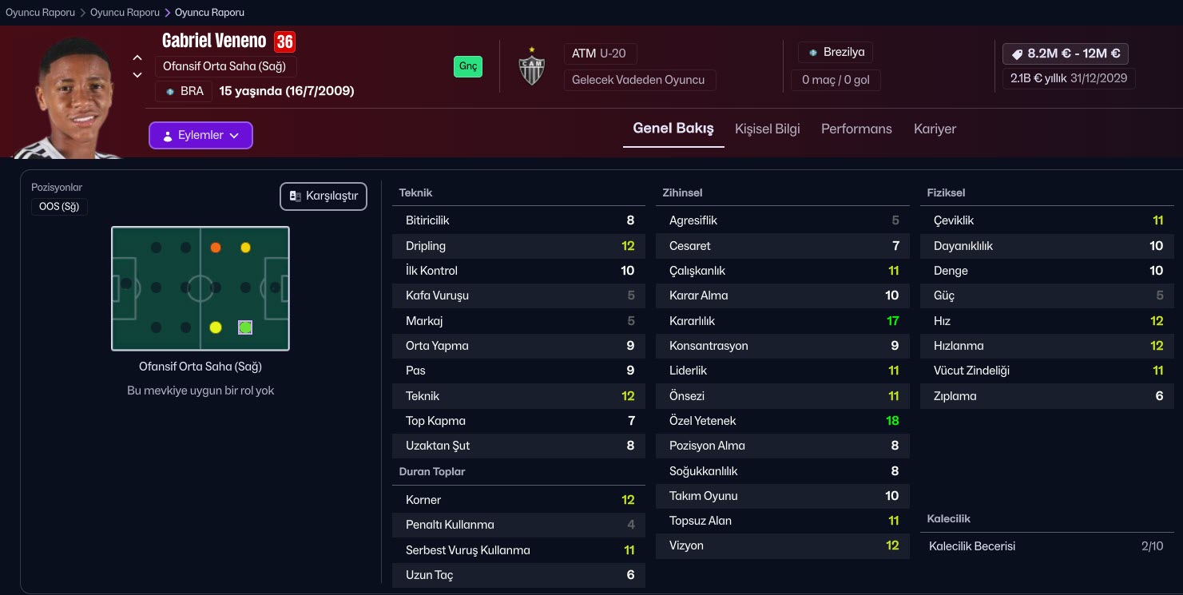1183x595 pixels.
Task: Go to next player with down chevron
Action: point(137,75)
